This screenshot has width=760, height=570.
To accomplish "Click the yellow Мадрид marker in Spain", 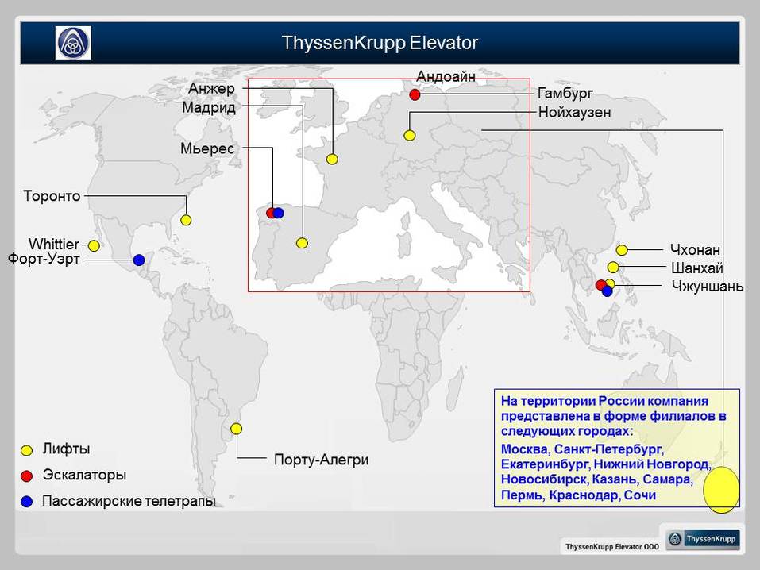I will click(x=302, y=243).
